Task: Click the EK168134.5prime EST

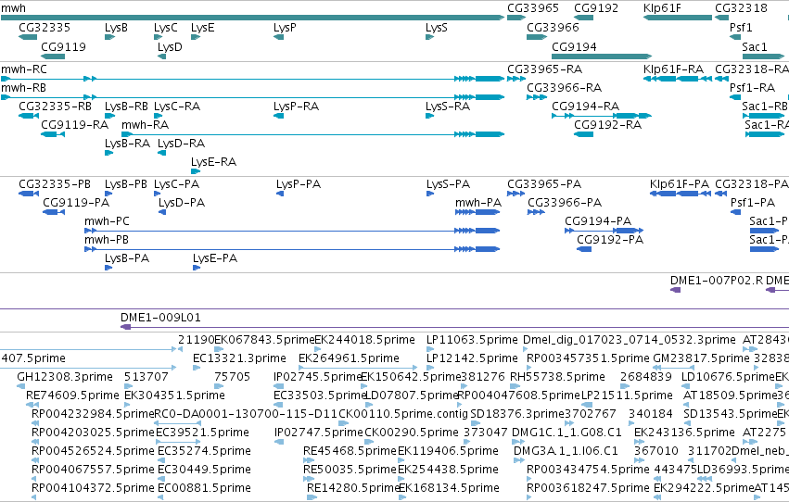Action: (x=402, y=497)
